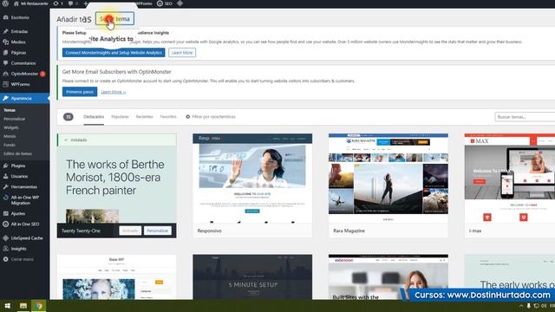Click the Buscar temas search field

click(x=525, y=117)
